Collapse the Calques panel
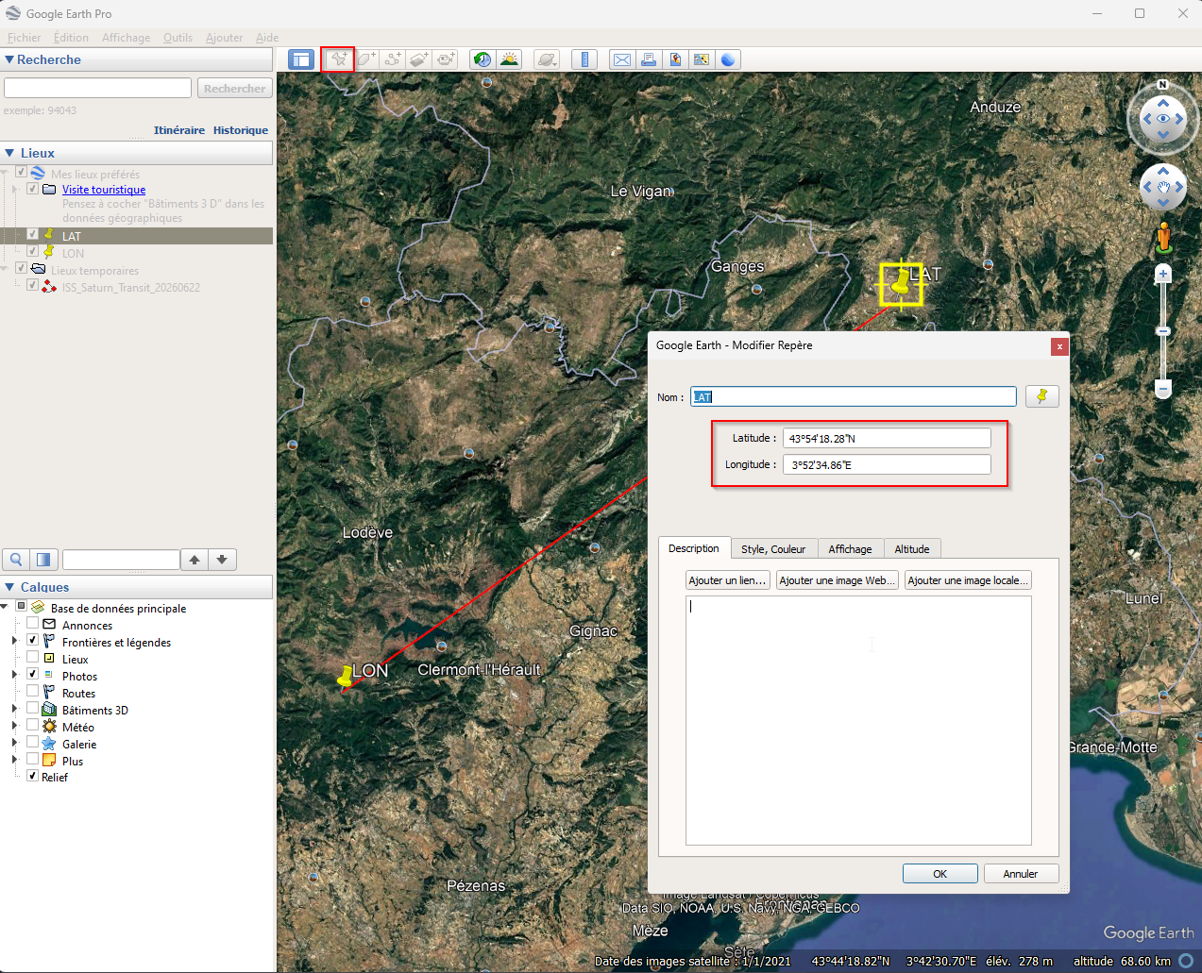1202x973 pixels. click(x=9, y=587)
